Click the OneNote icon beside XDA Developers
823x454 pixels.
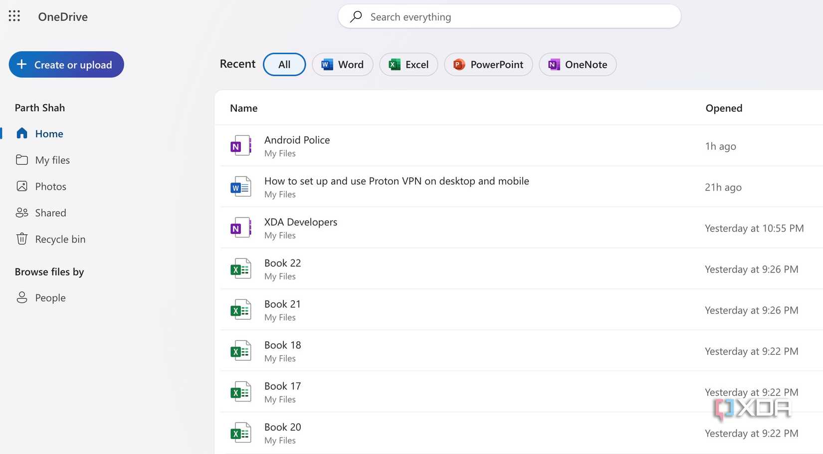(x=241, y=227)
